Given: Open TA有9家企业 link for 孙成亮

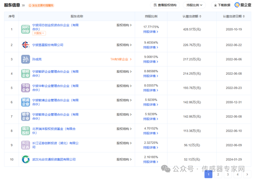Looking at the screenshot, I should [x=121, y=59].
